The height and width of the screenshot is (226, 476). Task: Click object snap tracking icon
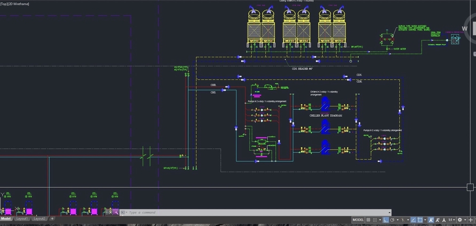[x=414, y=220]
